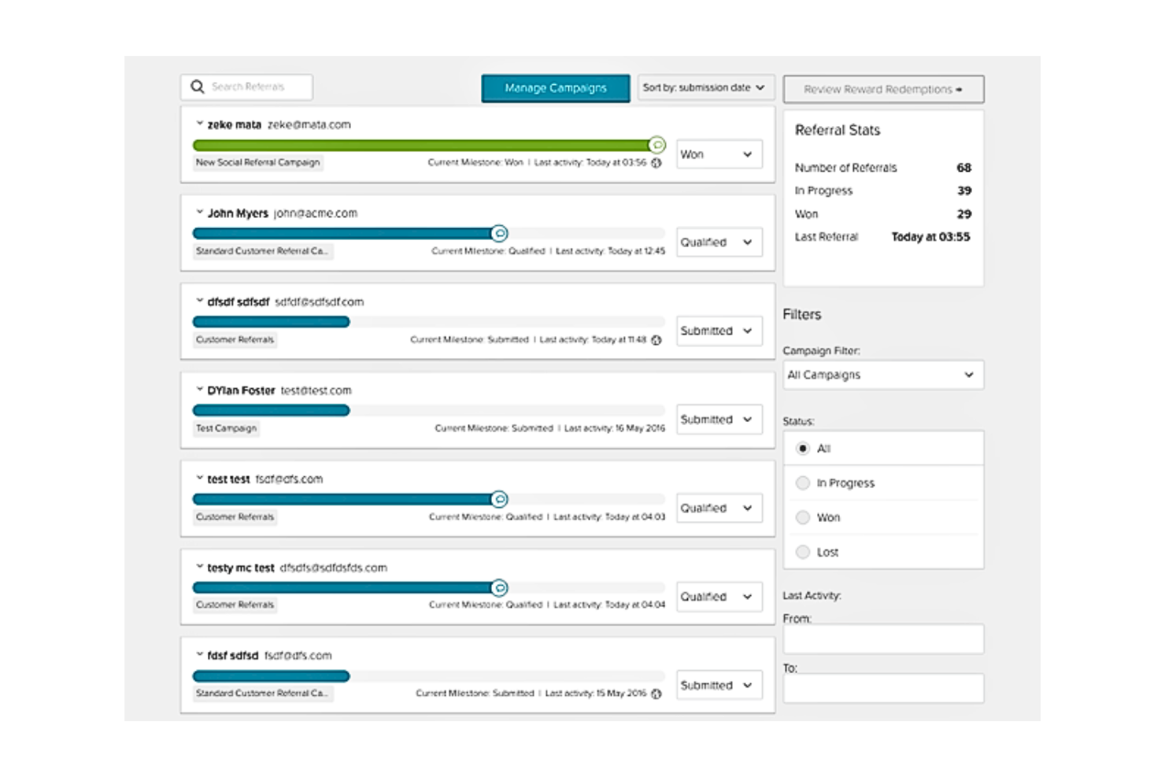Click activity icon on dfsdf sdfsdf row
This screenshot has height=777, width=1165.
[656, 340]
